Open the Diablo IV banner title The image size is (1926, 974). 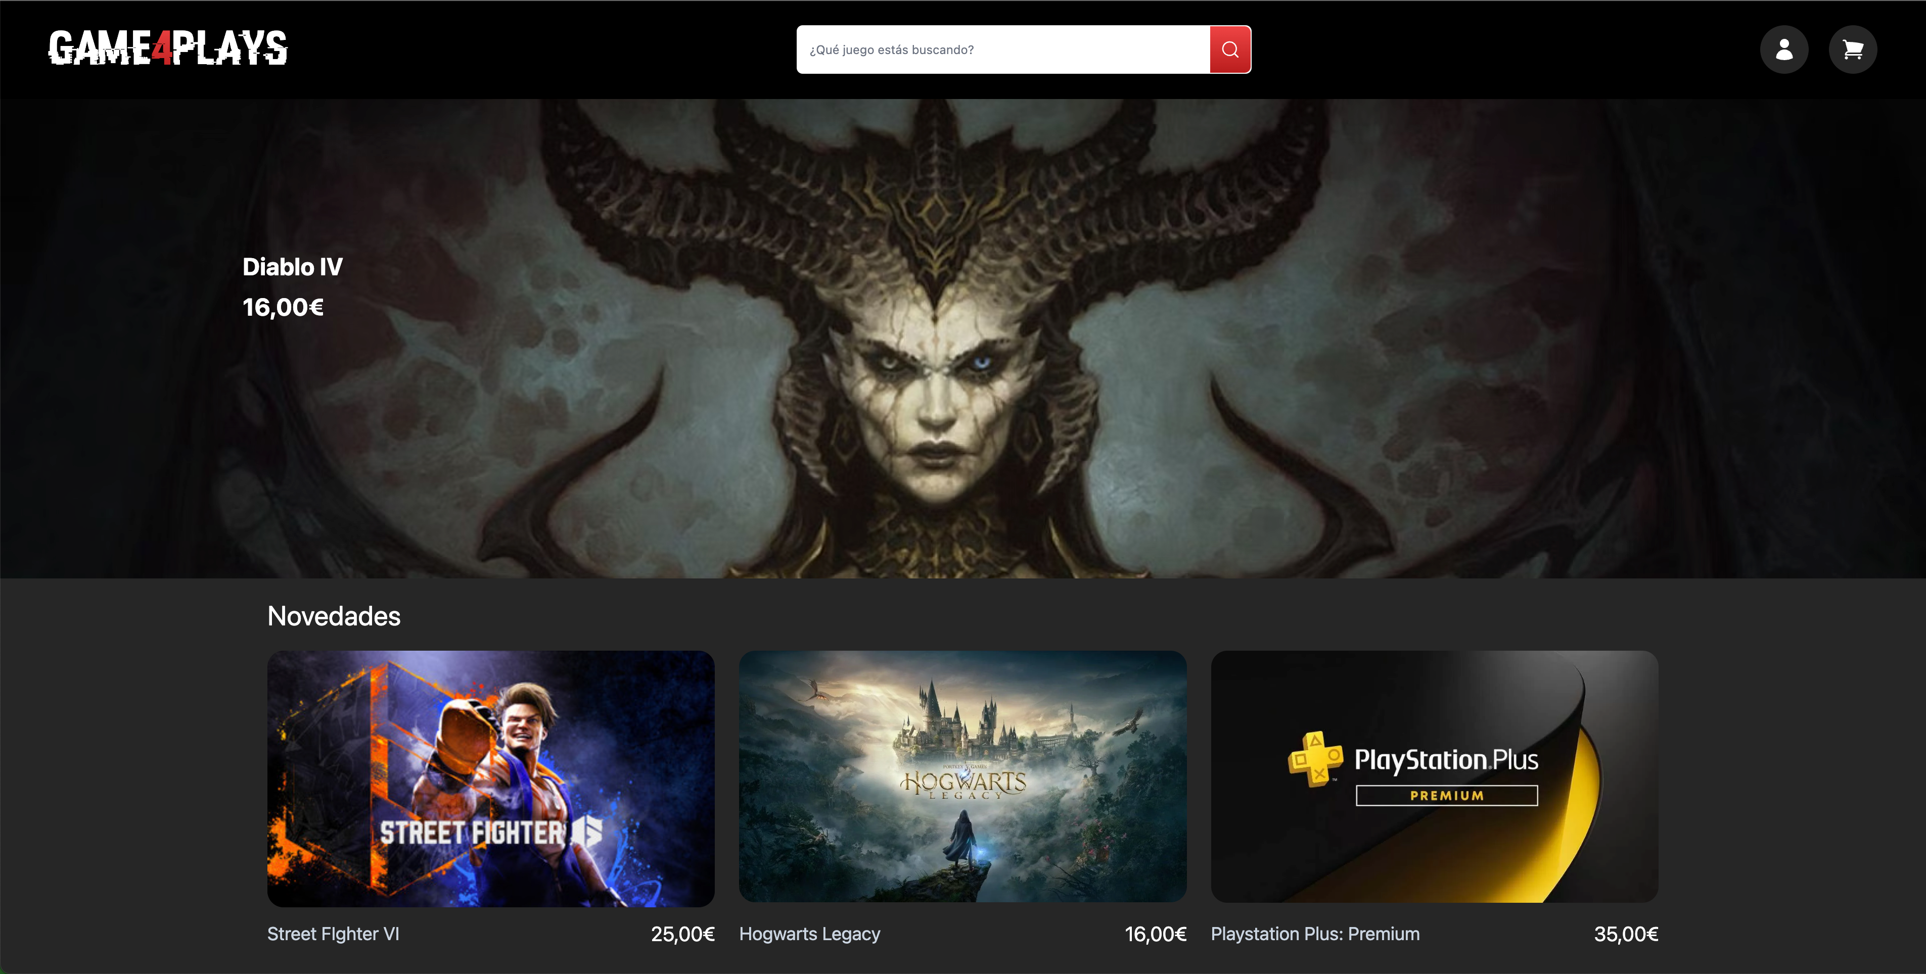tap(292, 267)
